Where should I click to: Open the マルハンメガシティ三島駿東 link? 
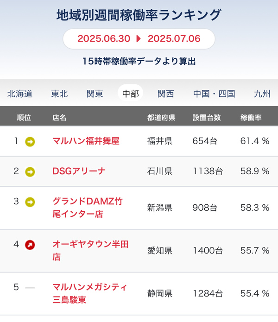click(90, 293)
